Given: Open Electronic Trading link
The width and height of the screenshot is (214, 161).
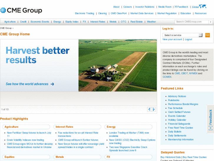Looking at the screenshot, I should [84, 13].
